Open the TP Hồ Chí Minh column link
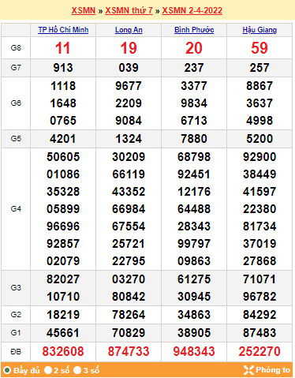The width and height of the screenshot is (295, 378). 63,30
